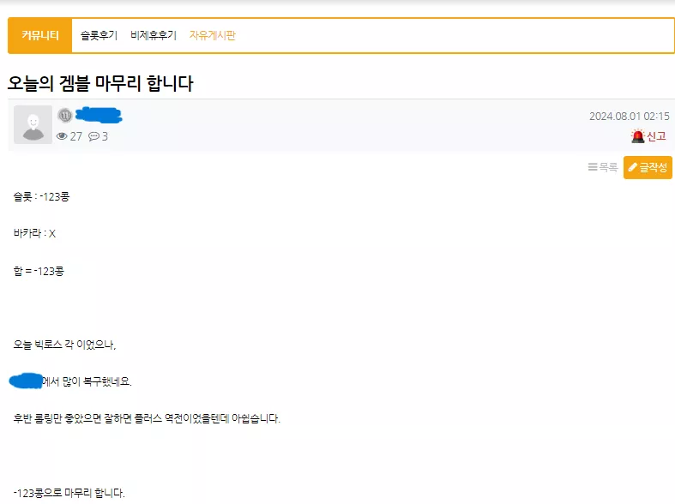Viewport: 675px width, 504px height.
Task: Click the red siren report icon
Action: point(637,136)
